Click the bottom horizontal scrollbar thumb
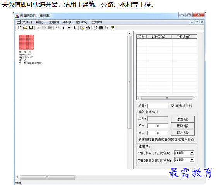216x185 pixels. coord(47,177)
